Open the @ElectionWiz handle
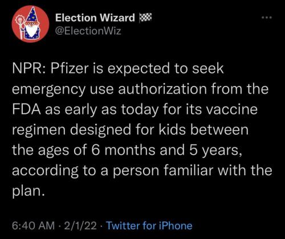 click(x=88, y=31)
